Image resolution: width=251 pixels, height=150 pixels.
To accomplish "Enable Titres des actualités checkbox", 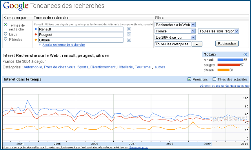I will 214,79.
